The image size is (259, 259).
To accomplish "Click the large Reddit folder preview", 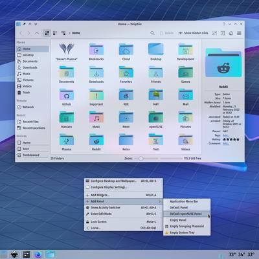I will coord(223,63).
